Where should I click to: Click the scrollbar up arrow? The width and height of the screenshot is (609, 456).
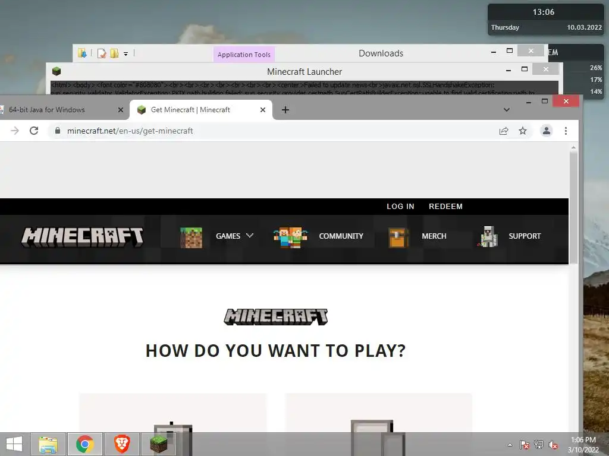573,147
